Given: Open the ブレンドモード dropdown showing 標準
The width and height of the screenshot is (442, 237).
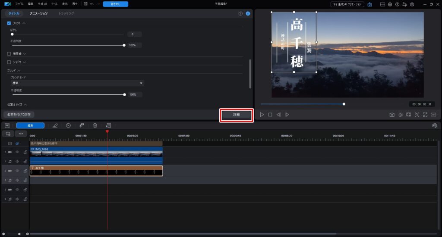Looking at the screenshot, I should (77, 83).
